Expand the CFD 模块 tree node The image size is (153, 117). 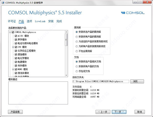pyautogui.click(x=13, y=47)
